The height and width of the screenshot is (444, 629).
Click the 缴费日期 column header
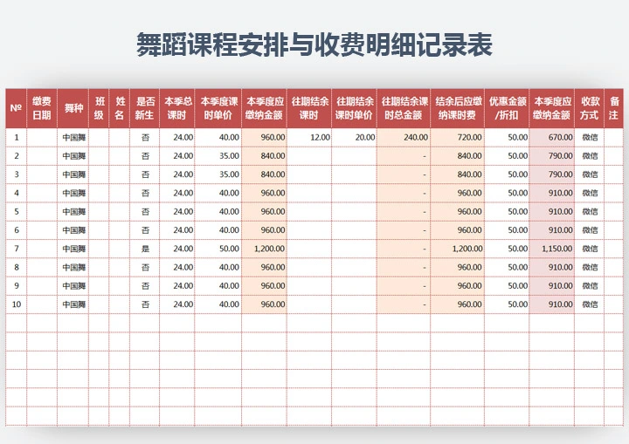[42, 108]
